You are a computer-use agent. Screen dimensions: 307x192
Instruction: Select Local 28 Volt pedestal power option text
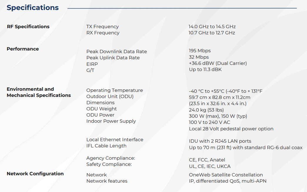point(231,129)
